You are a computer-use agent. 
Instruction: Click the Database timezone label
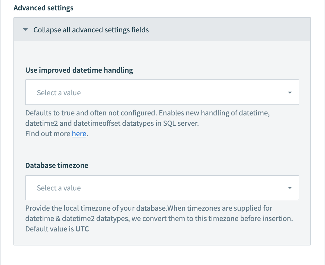[x=57, y=165]
